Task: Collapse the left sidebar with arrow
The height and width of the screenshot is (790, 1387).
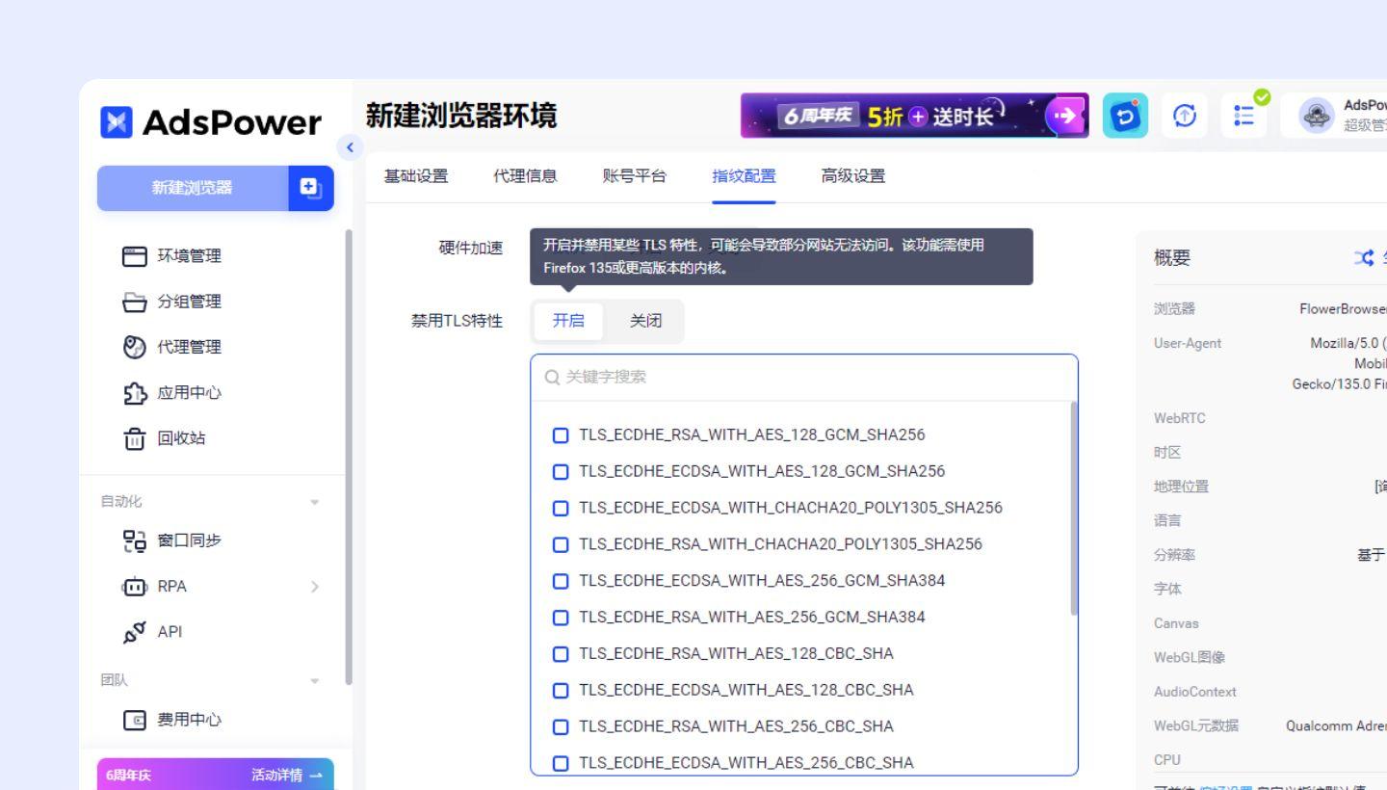Action: 351,147
